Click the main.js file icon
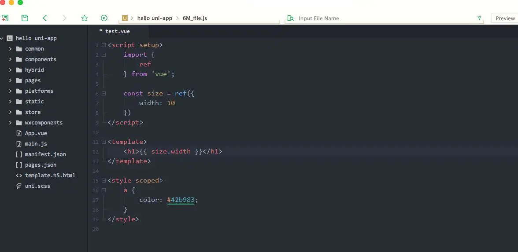 (x=19, y=144)
